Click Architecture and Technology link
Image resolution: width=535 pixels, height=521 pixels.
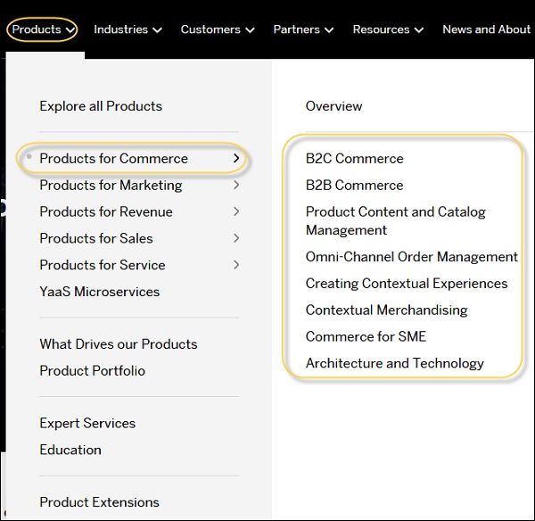point(394,363)
